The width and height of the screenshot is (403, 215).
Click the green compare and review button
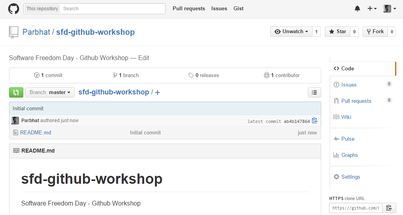click(x=16, y=92)
